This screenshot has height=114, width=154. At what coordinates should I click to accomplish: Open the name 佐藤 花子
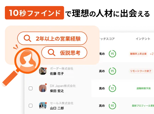[57, 74]
